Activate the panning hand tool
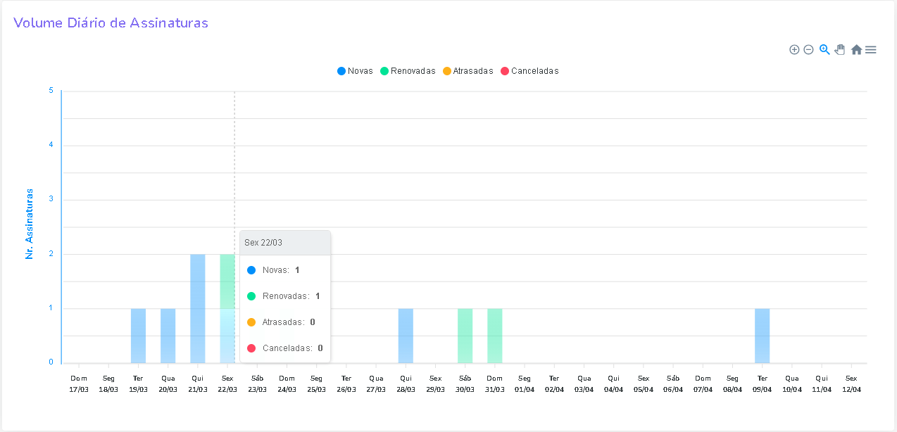 click(839, 50)
